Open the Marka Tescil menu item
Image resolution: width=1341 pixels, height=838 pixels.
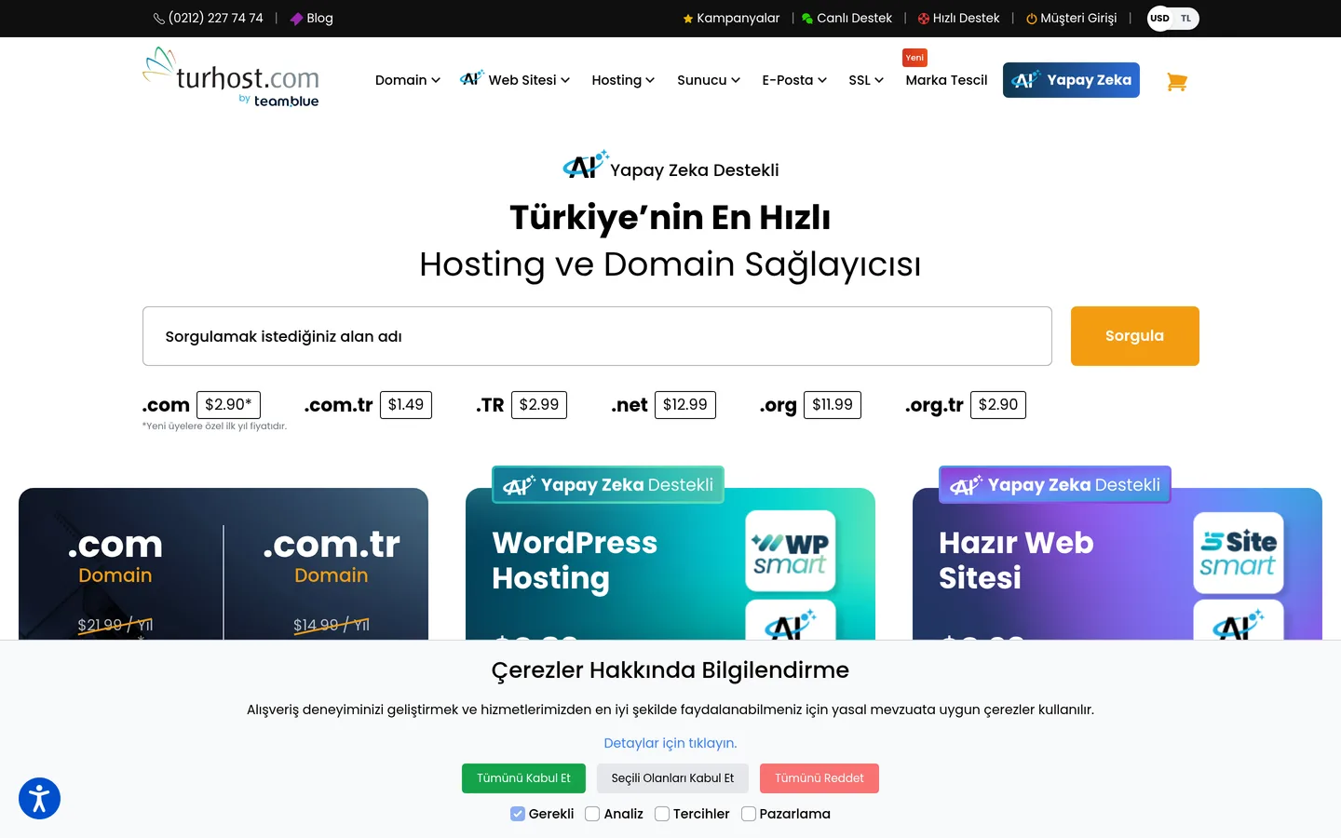(946, 80)
